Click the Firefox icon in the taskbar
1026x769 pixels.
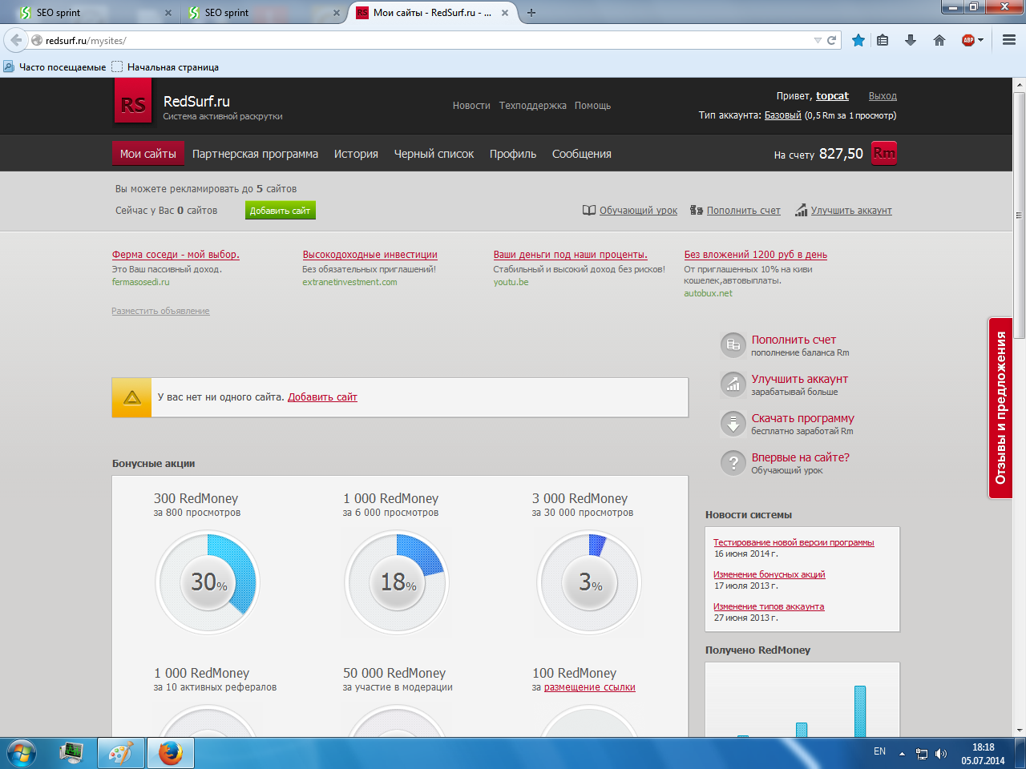tap(170, 753)
